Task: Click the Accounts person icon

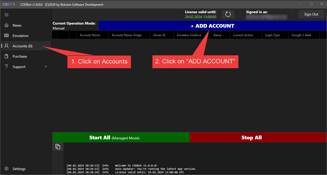Action: point(6,46)
